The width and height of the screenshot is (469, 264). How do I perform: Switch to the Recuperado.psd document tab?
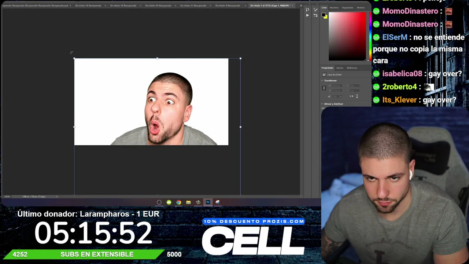click(x=35, y=5)
